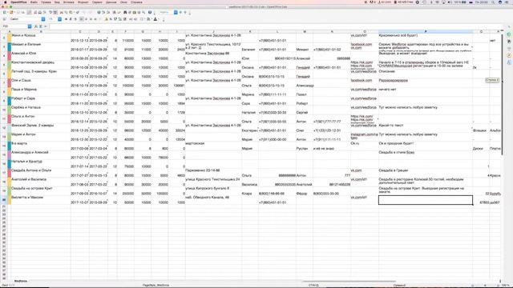Image resolution: width=513 pixels, height=288 pixels.
Task: Open the Calibri font name dropdown
Action: coord(43,19)
